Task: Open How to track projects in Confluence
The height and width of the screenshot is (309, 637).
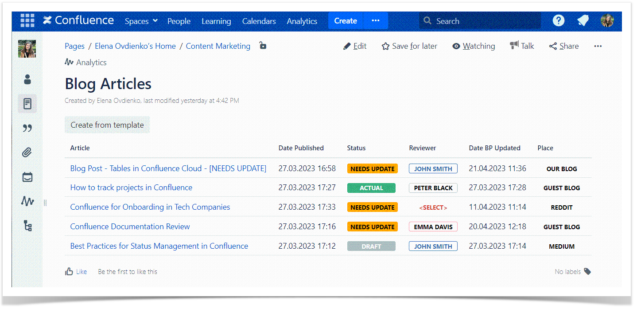Action: pos(131,188)
